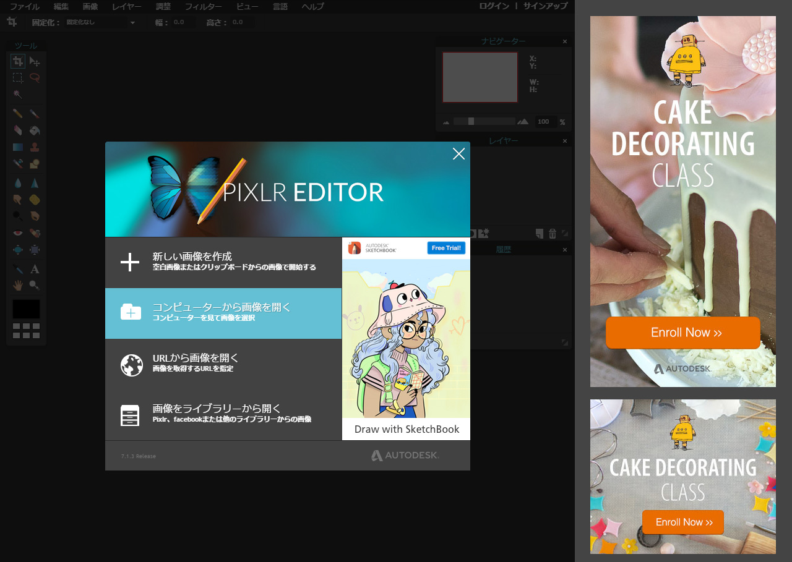Click the 幅 width input field

[x=184, y=22]
